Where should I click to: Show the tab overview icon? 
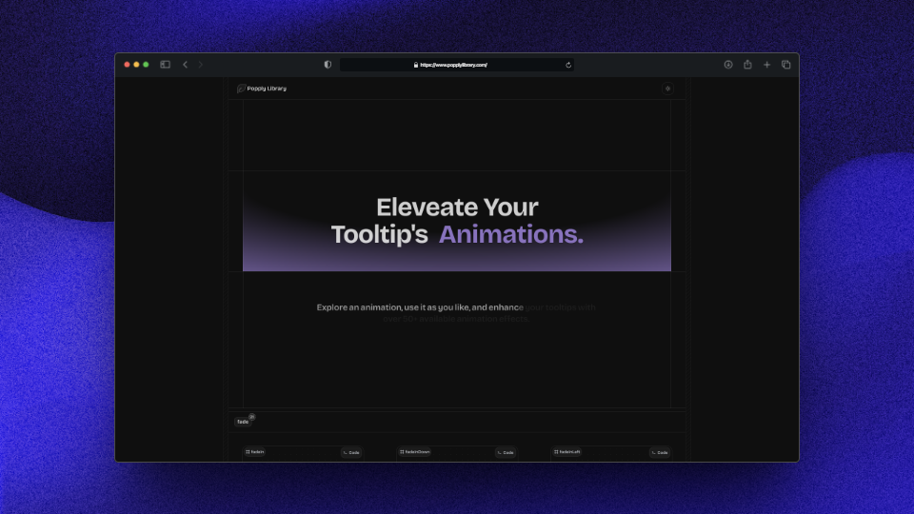(785, 65)
